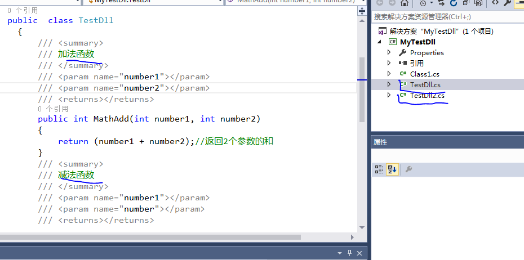Toggle the categorized view icon in Properties panel
The height and width of the screenshot is (260, 524).
(x=379, y=169)
